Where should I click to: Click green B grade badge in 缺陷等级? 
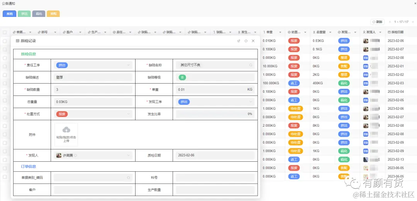pos(182,77)
